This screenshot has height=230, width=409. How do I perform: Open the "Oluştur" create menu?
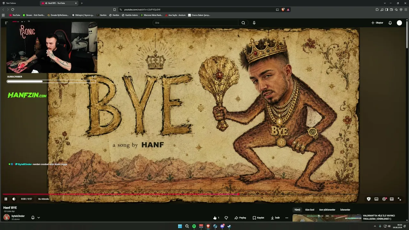tap(377, 23)
